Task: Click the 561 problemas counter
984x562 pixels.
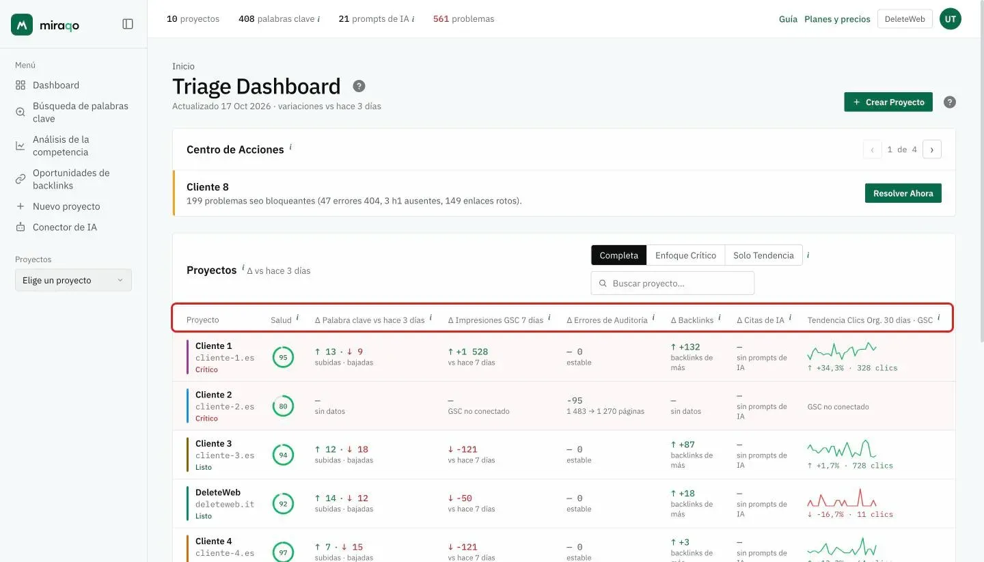Action: point(463,19)
